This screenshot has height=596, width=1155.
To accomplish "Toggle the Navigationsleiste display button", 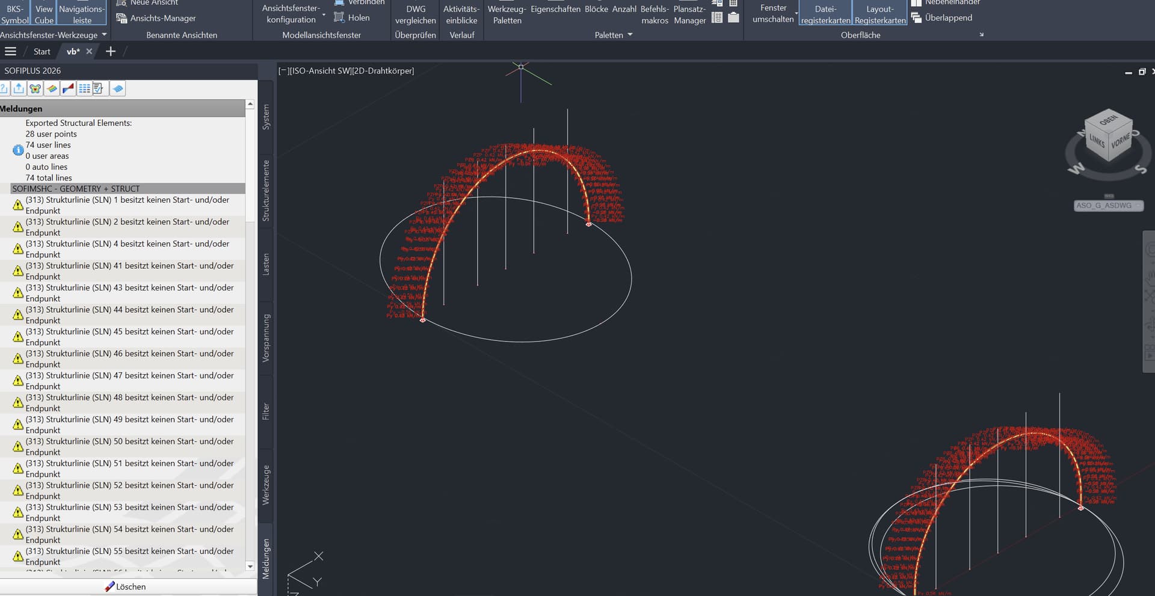I will [x=82, y=14].
